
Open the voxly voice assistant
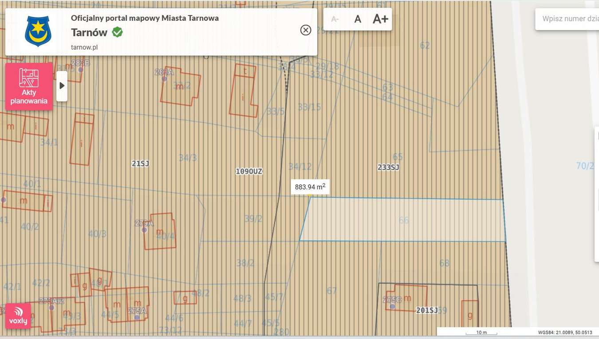click(x=18, y=316)
